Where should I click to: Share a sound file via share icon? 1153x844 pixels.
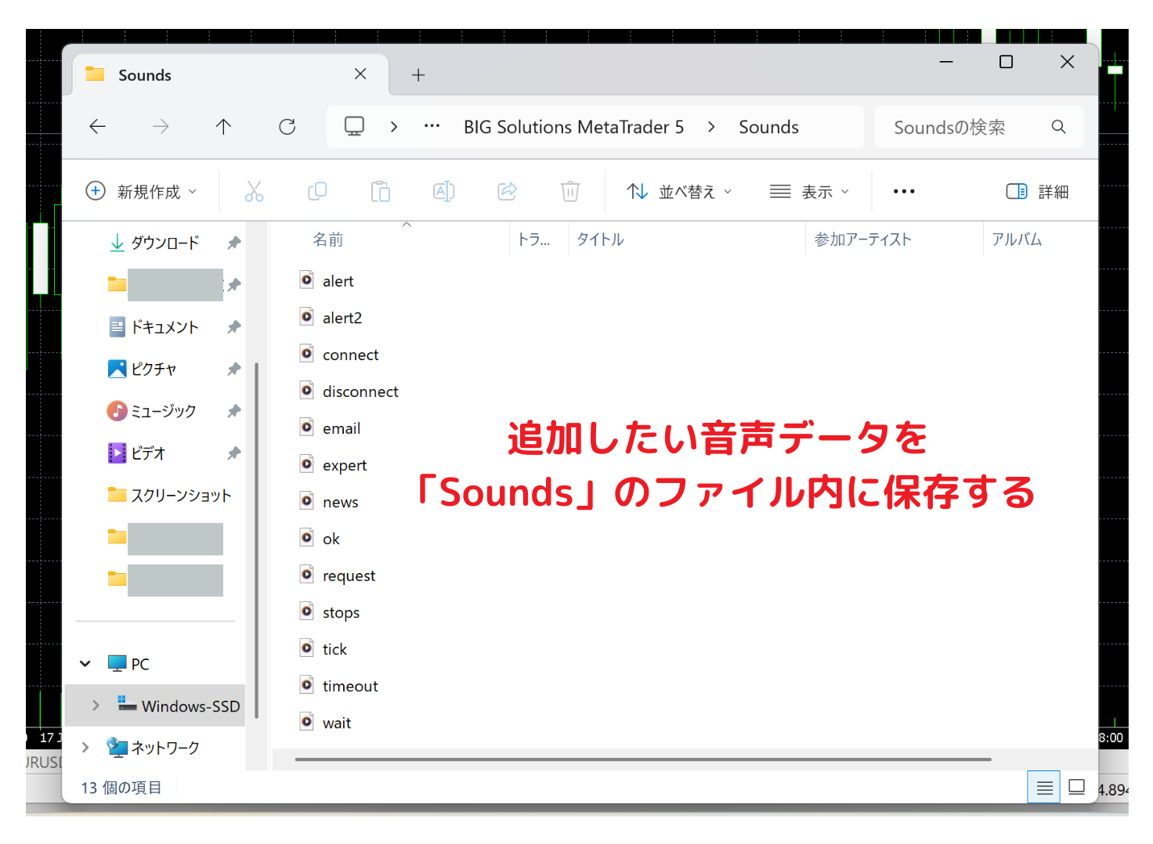(x=507, y=190)
